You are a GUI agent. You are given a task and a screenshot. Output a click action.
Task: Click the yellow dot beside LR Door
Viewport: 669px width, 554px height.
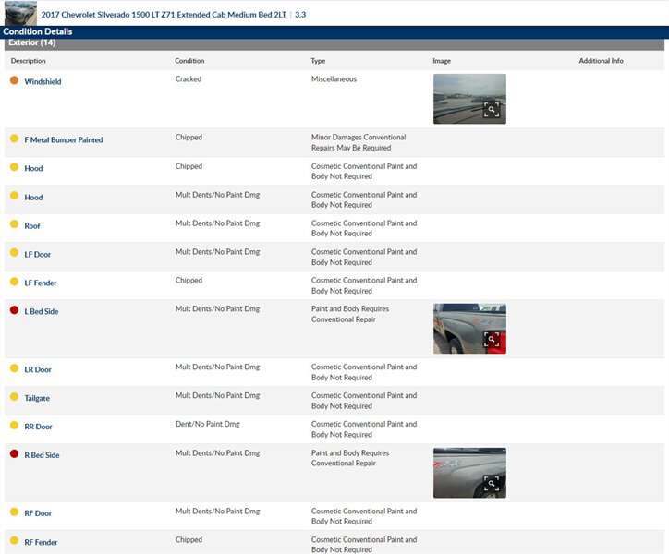pos(14,368)
